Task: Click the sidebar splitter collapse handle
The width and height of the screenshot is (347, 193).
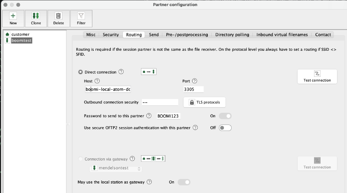Action: (68, 124)
